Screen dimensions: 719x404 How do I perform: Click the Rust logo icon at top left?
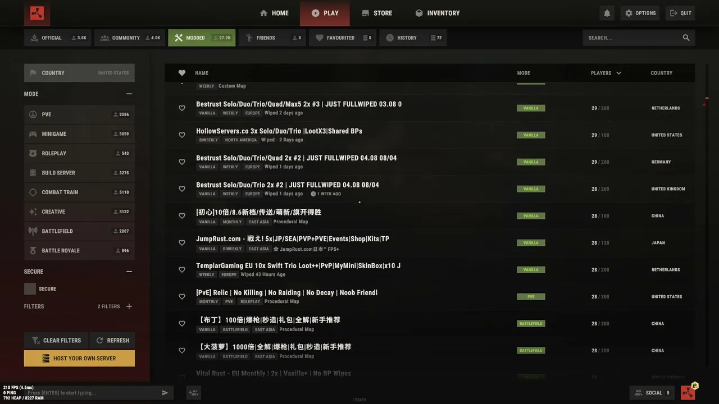pos(37,13)
